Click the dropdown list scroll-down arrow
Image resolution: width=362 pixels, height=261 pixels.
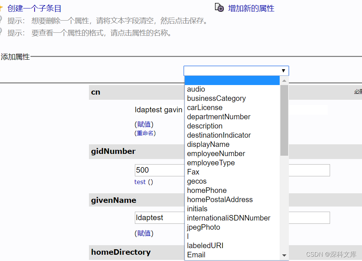(x=284, y=255)
